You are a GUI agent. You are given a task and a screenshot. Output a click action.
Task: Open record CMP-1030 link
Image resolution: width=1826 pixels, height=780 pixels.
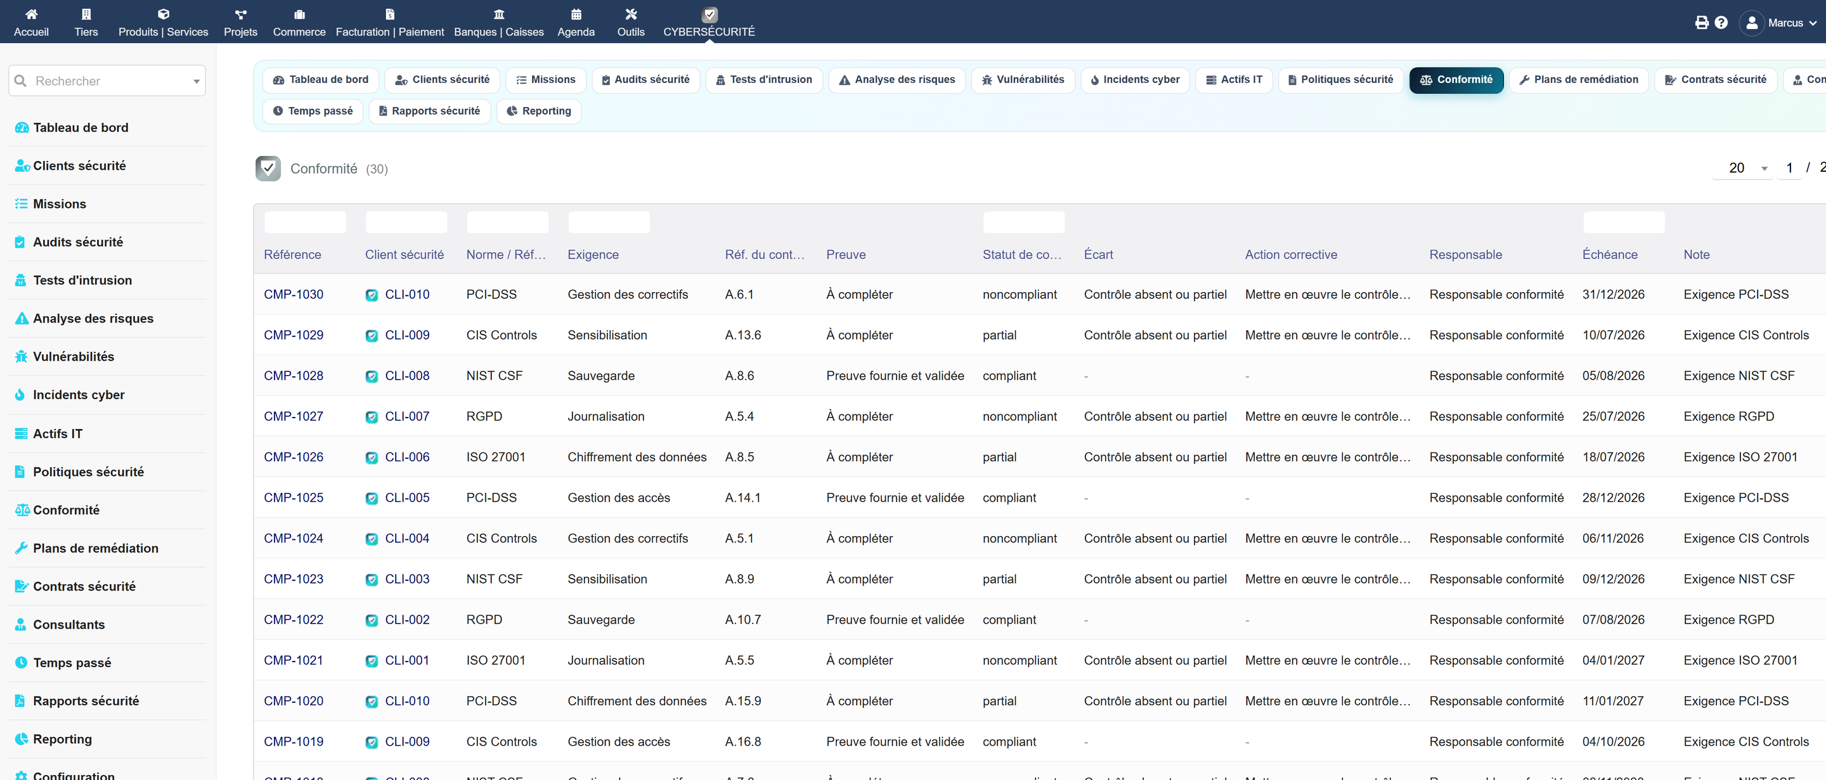(294, 295)
